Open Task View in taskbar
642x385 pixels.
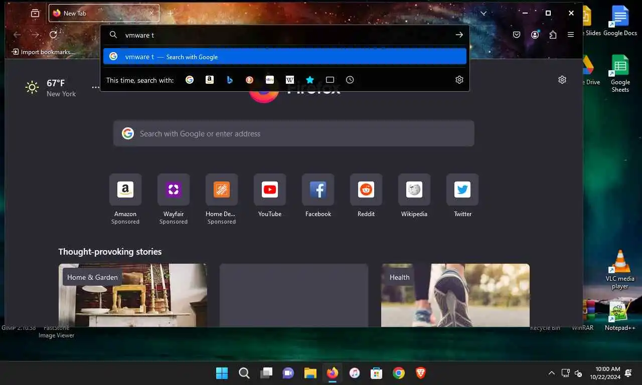point(266,373)
